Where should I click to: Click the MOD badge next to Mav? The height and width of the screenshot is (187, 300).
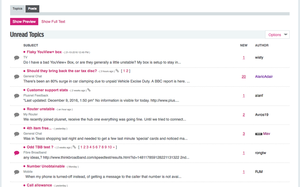point(258,134)
